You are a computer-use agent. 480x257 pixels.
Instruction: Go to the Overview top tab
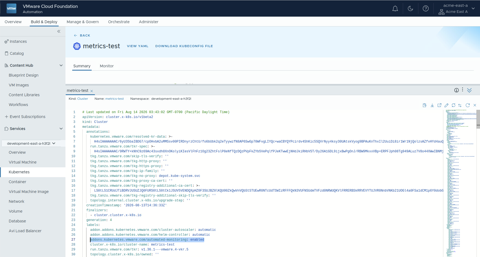[13, 22]
